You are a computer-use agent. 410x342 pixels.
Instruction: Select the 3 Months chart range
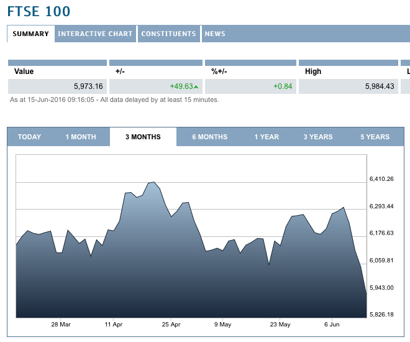pos(143,137)
